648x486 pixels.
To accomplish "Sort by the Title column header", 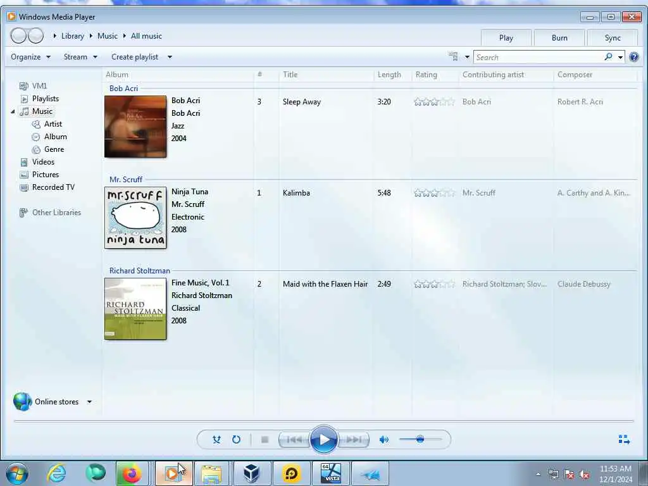I will pos(326,75).
